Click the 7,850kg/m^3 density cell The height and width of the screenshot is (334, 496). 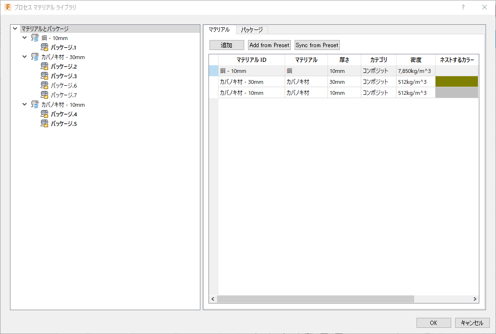[416, 71]
